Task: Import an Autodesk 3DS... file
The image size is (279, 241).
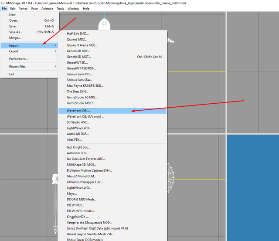Action: click(x=112, y=153)
